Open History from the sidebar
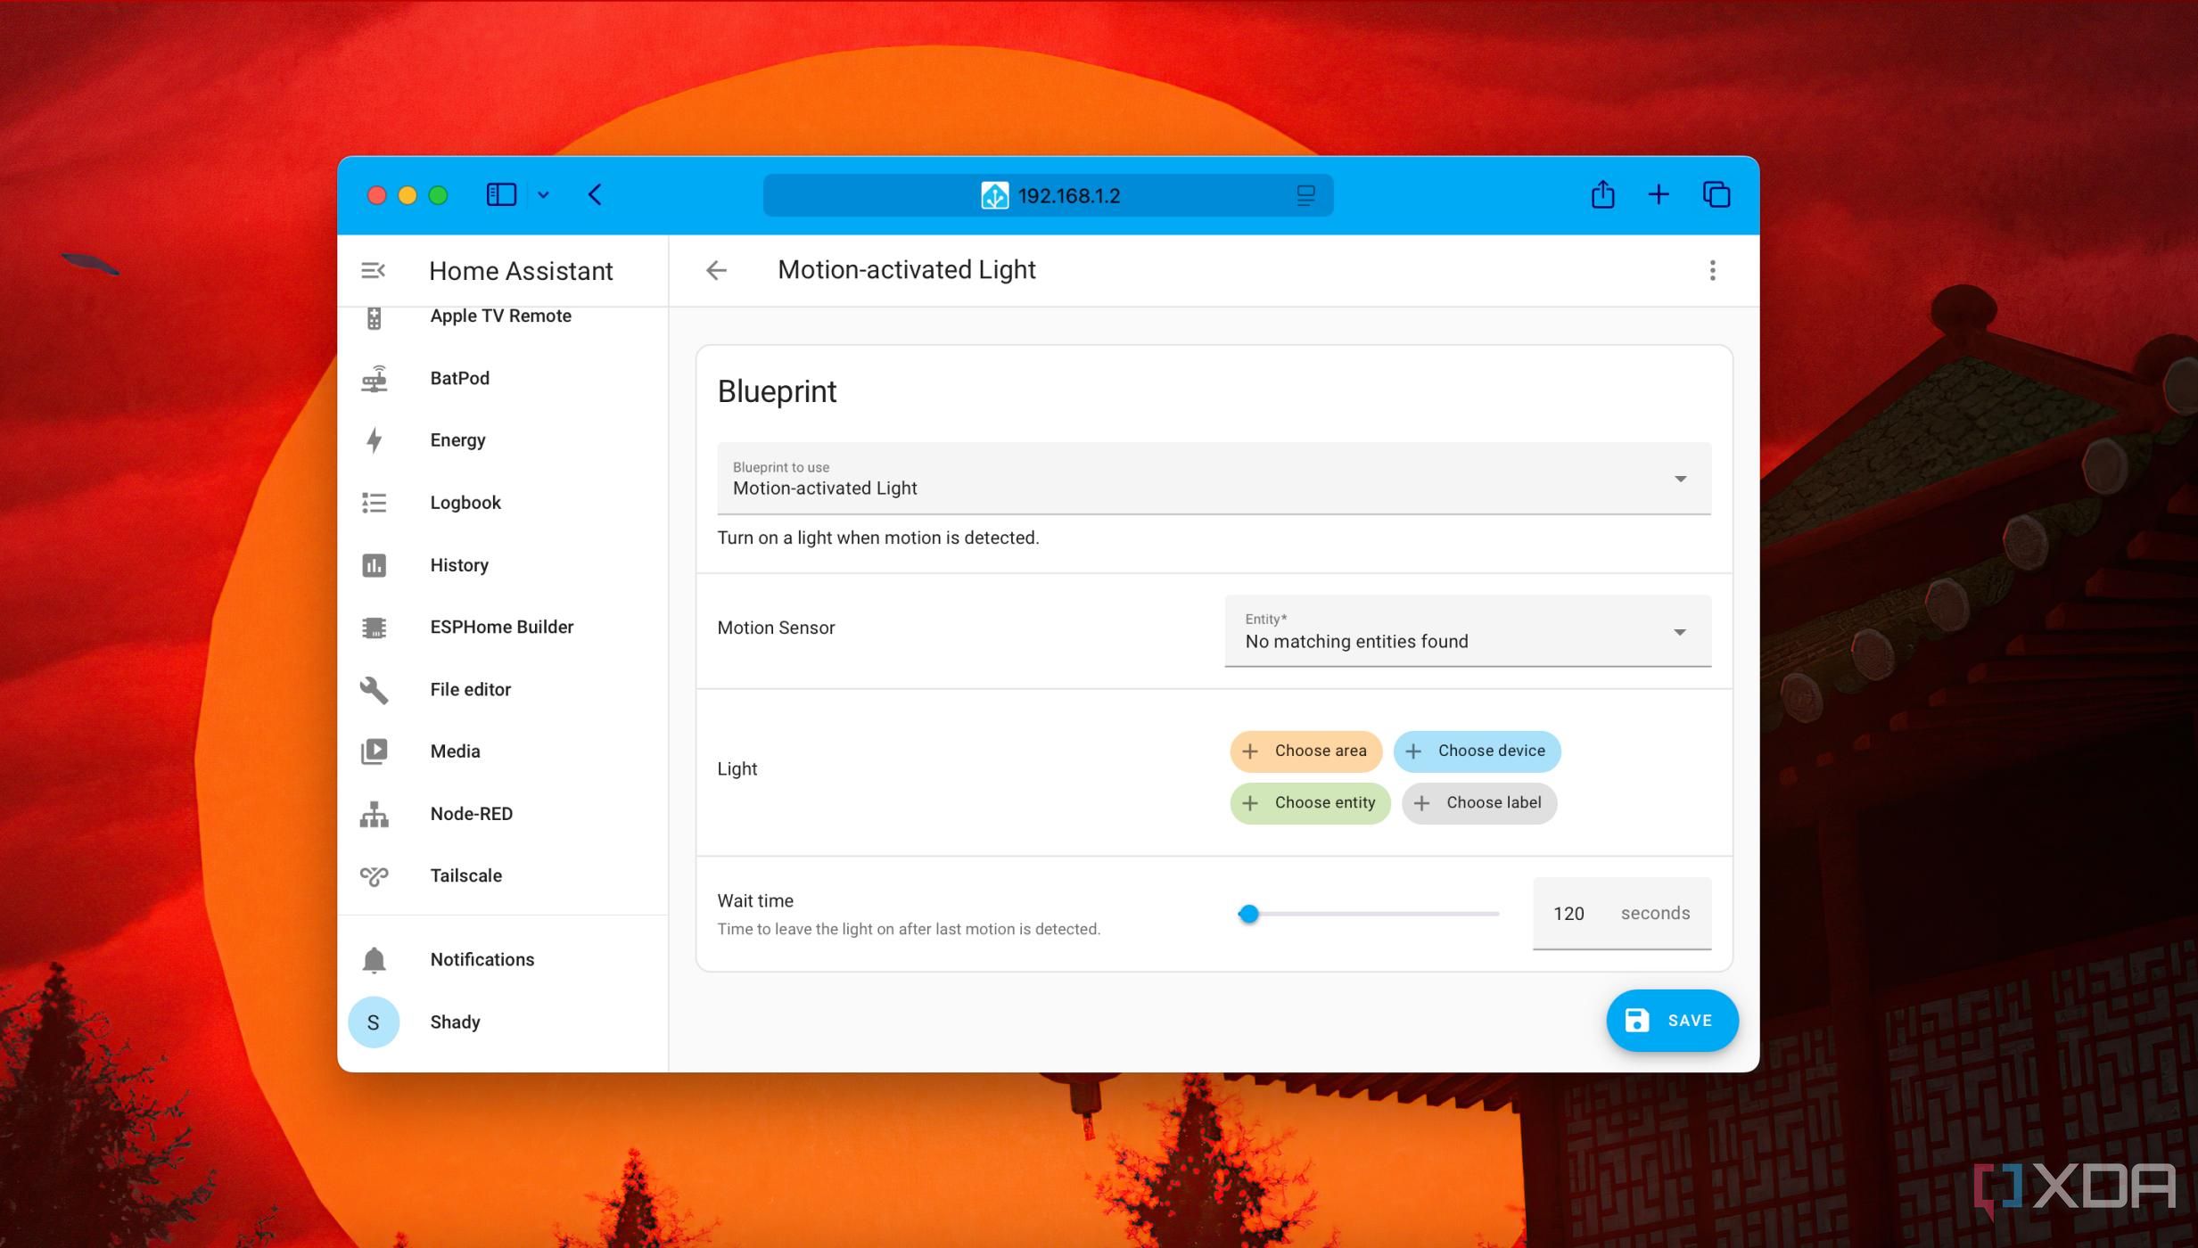The image size is (2198, 1248). (x=459, y=565)
